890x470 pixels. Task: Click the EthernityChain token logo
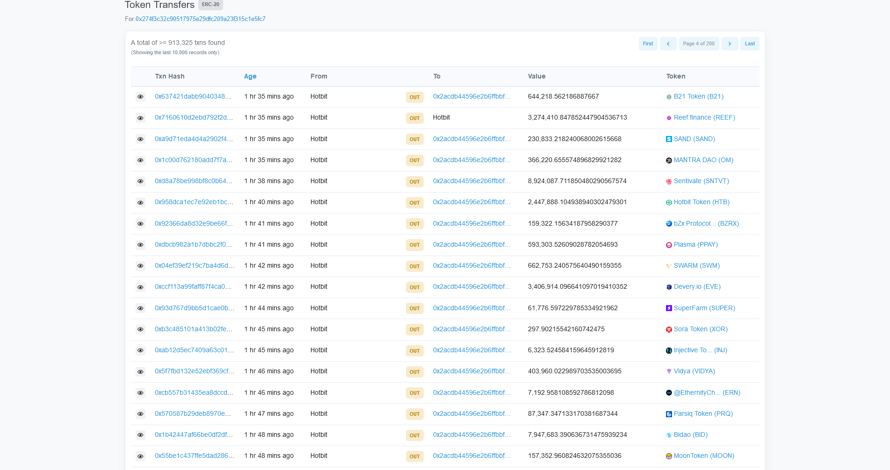pos(669,393)
